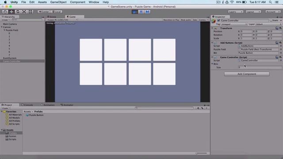The height and width of the screenshot is (159, 283).
Task: Collapse the Canvas node in Hierarchy
Action: tap(2, 27)
